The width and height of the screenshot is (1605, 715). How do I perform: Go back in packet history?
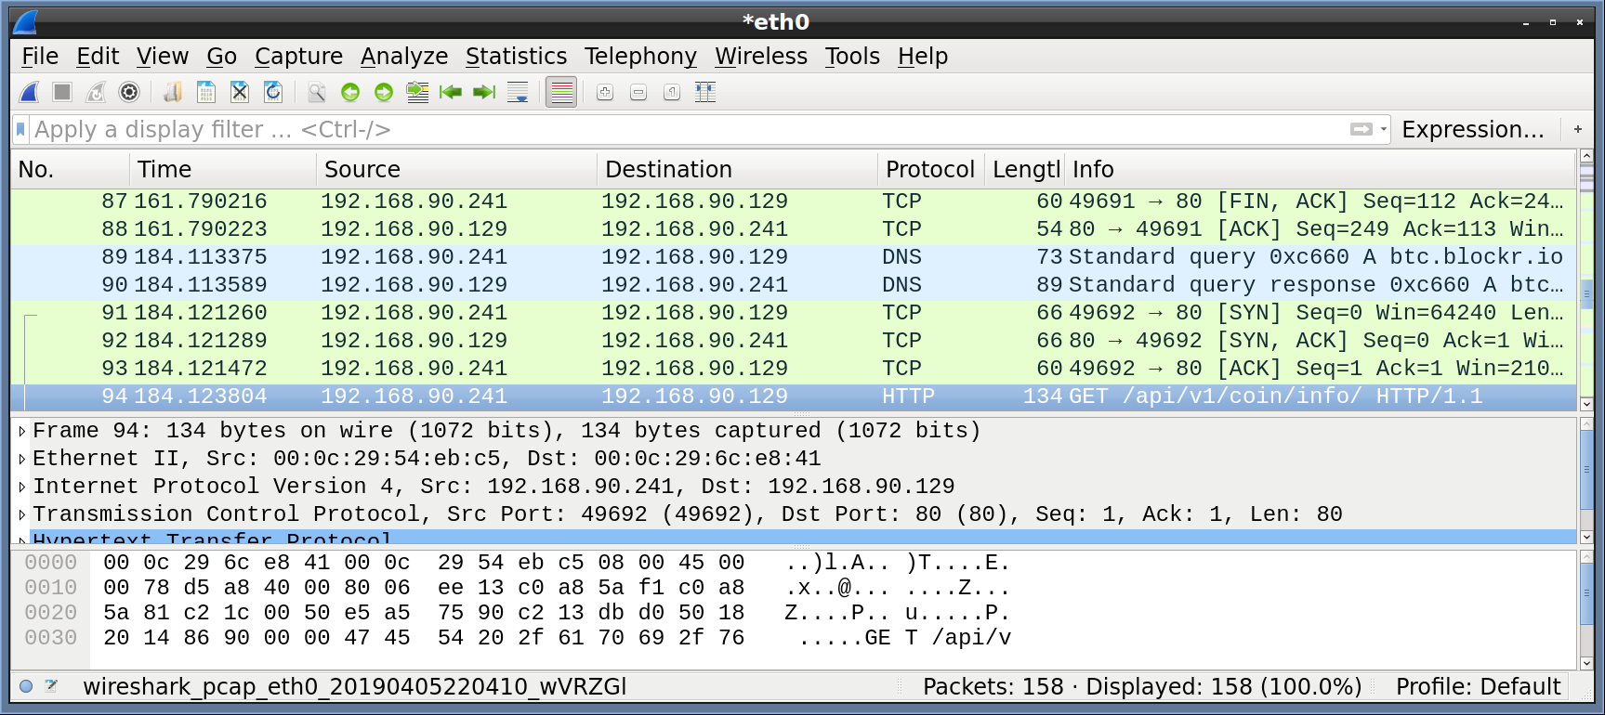[350, 92]
